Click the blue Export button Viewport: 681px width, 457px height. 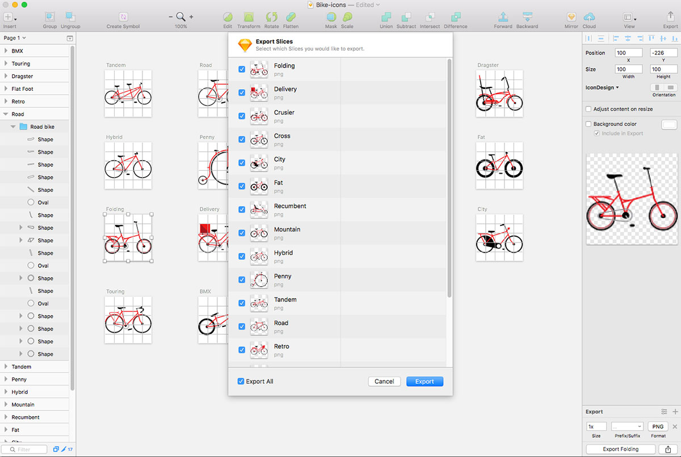424,381
